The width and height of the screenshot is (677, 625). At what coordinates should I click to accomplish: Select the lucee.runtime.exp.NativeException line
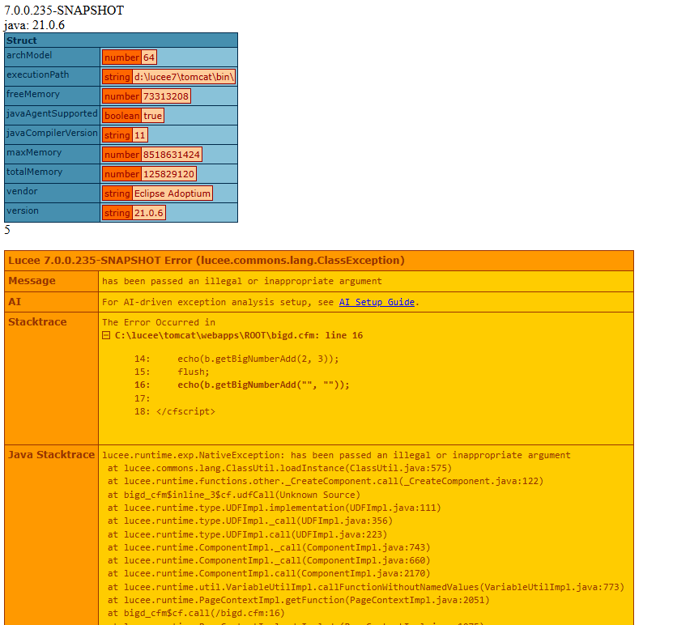pos(336,455)
